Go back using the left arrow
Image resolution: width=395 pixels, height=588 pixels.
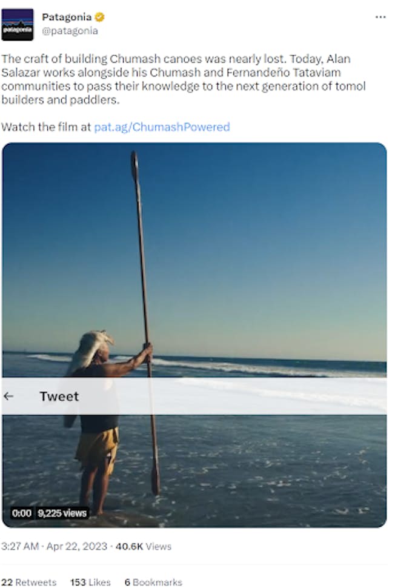click(8, 396)
